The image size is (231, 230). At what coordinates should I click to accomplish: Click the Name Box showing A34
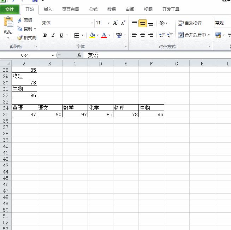click(25, 55)
